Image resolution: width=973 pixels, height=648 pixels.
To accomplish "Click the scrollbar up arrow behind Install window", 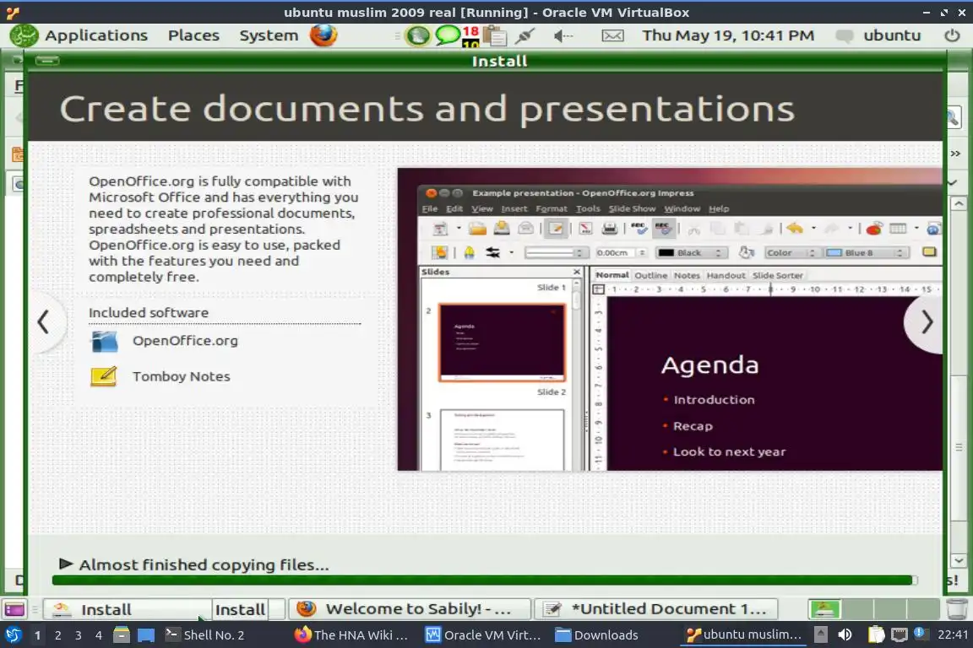I will click(x=959, y=203).
